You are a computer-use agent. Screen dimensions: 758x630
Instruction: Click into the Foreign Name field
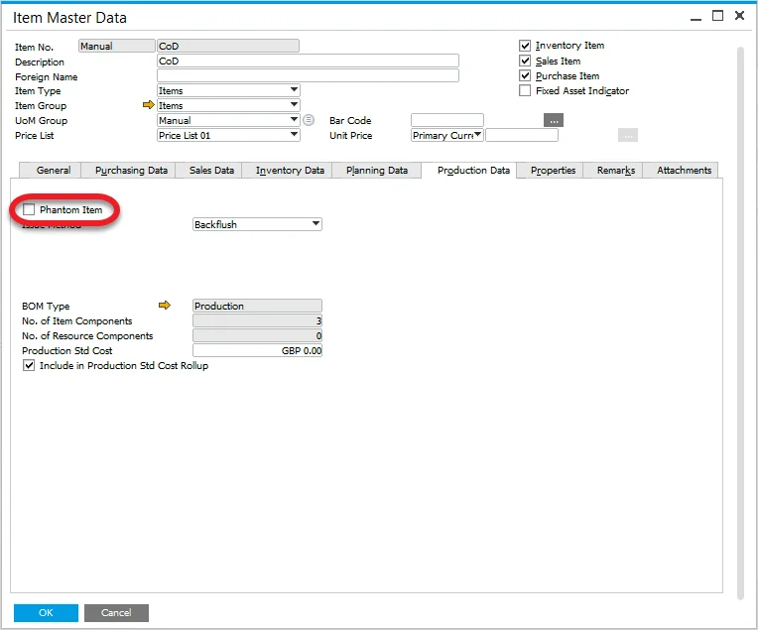pos(308,75)
